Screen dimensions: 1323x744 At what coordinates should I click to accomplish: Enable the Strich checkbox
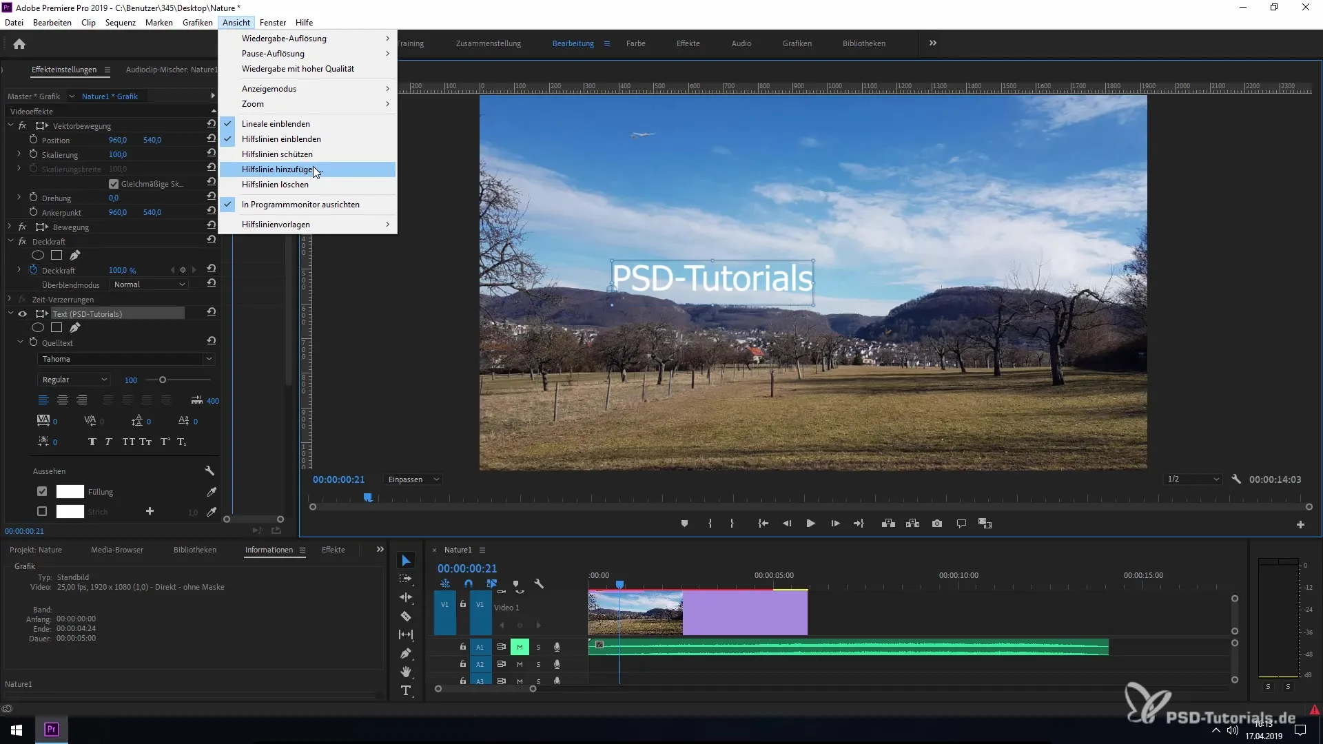coord(42,511)
